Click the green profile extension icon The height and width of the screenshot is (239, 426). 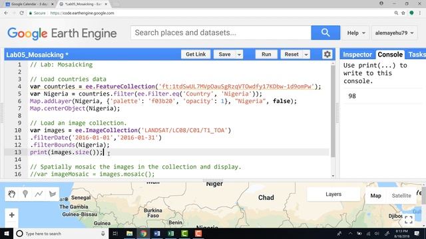(411, 13)
